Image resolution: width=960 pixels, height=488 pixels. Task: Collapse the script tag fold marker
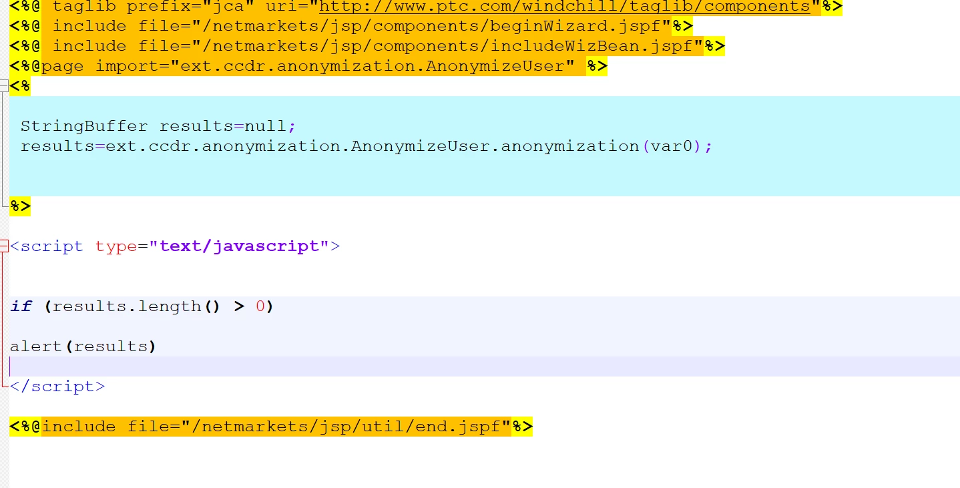pos(4,246)
